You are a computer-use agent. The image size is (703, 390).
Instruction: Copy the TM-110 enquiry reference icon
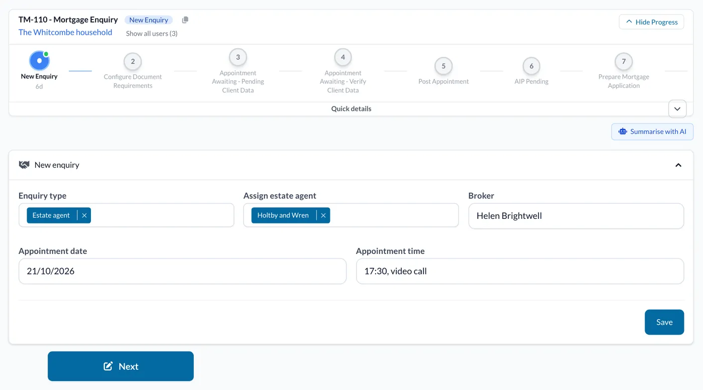[x=185, y=20]
